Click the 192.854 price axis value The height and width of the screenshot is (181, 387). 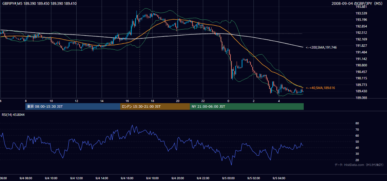click(x=361, y=26)
